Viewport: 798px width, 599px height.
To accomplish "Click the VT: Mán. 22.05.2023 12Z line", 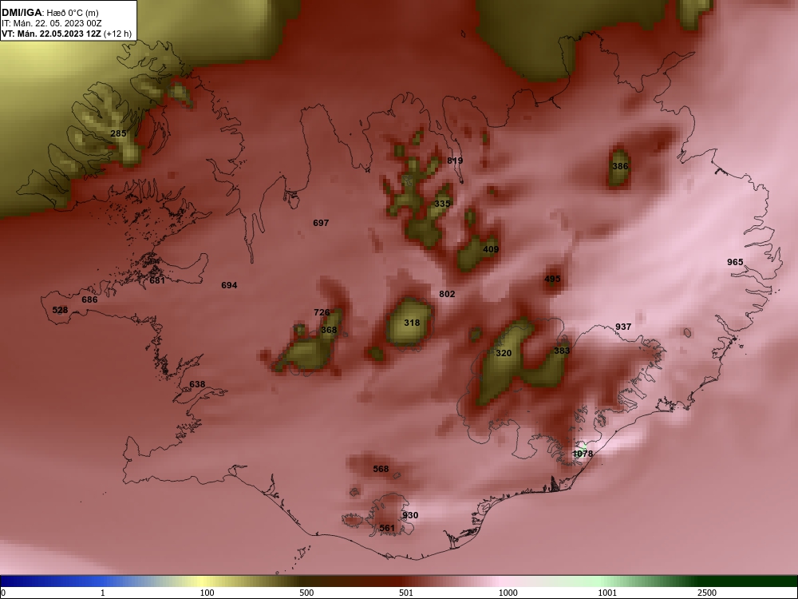I will click(67, 34).
